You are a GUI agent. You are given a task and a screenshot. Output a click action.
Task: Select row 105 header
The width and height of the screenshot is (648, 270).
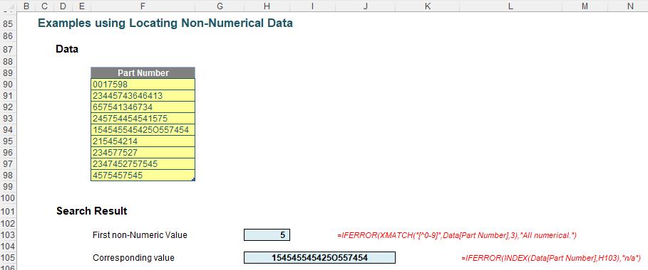point(8,258)
